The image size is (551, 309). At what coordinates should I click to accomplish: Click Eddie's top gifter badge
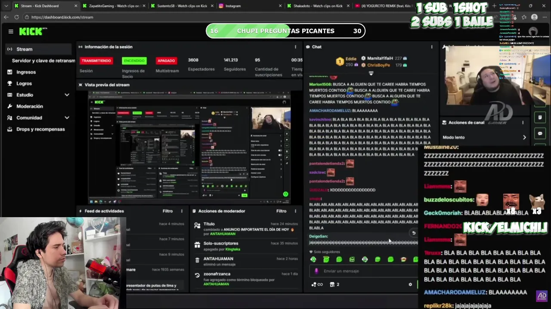point(340,62)
